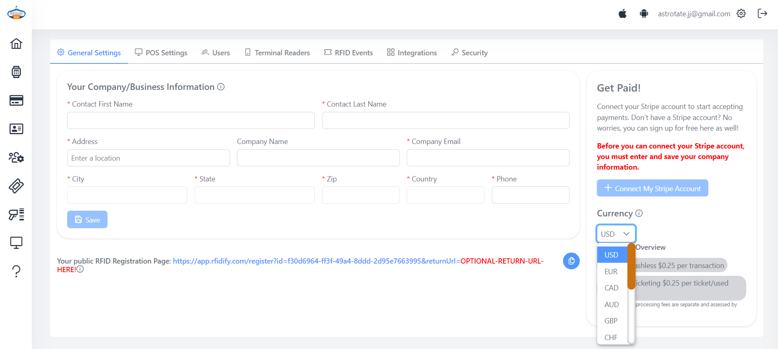
Task: Focus the Zip field
Action: (x=361, y=195)
